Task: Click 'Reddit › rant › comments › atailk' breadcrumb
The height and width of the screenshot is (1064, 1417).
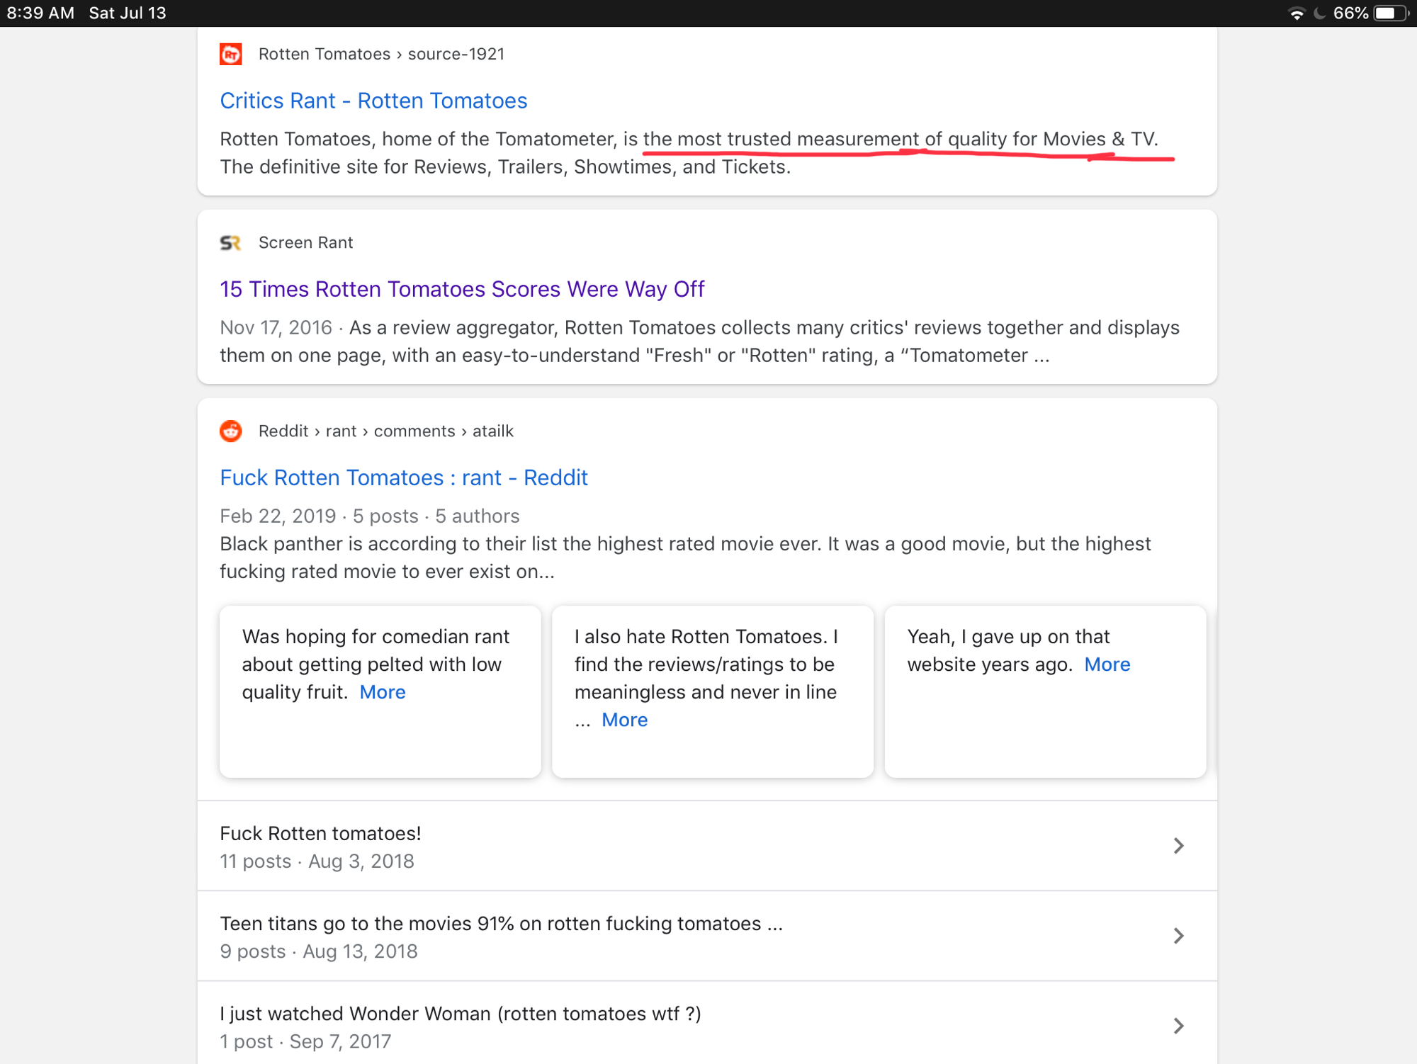Action: pyautogui.click(x=385, y=431)
